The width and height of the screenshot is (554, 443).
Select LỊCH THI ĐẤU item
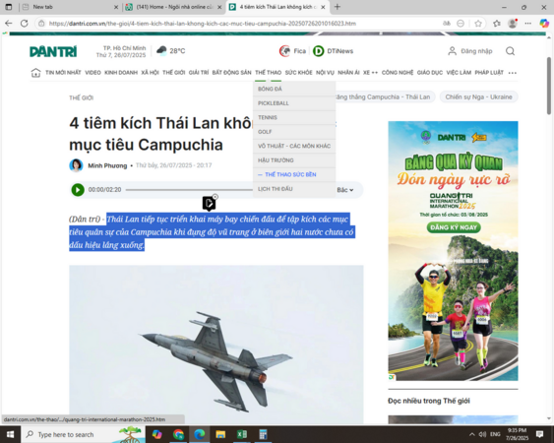pos(294,189)
